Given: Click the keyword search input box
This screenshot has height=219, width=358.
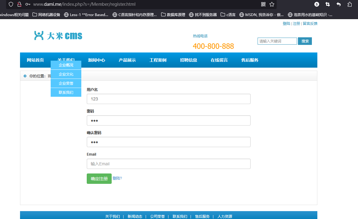Looking at the screenshot, I should (x=277, y=41).
